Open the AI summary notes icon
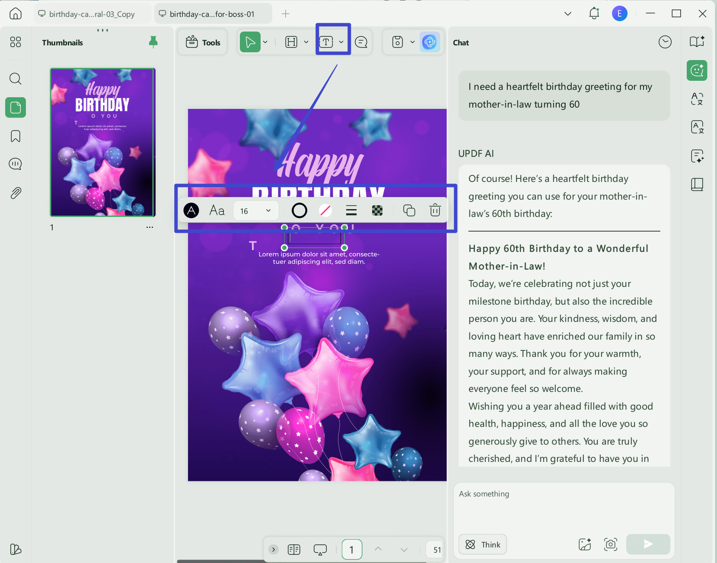 tap(697, 156)
